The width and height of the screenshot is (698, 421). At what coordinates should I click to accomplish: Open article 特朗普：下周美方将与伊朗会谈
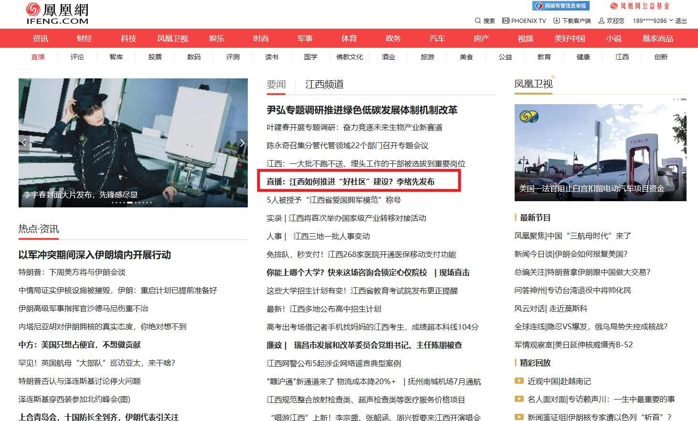point(72,272)
